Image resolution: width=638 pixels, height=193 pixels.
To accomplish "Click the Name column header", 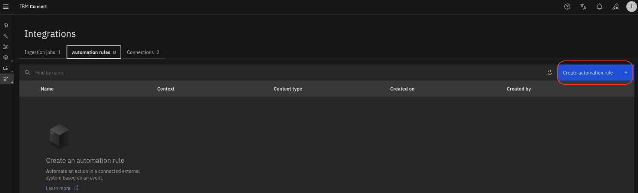I will pos(47,89).
